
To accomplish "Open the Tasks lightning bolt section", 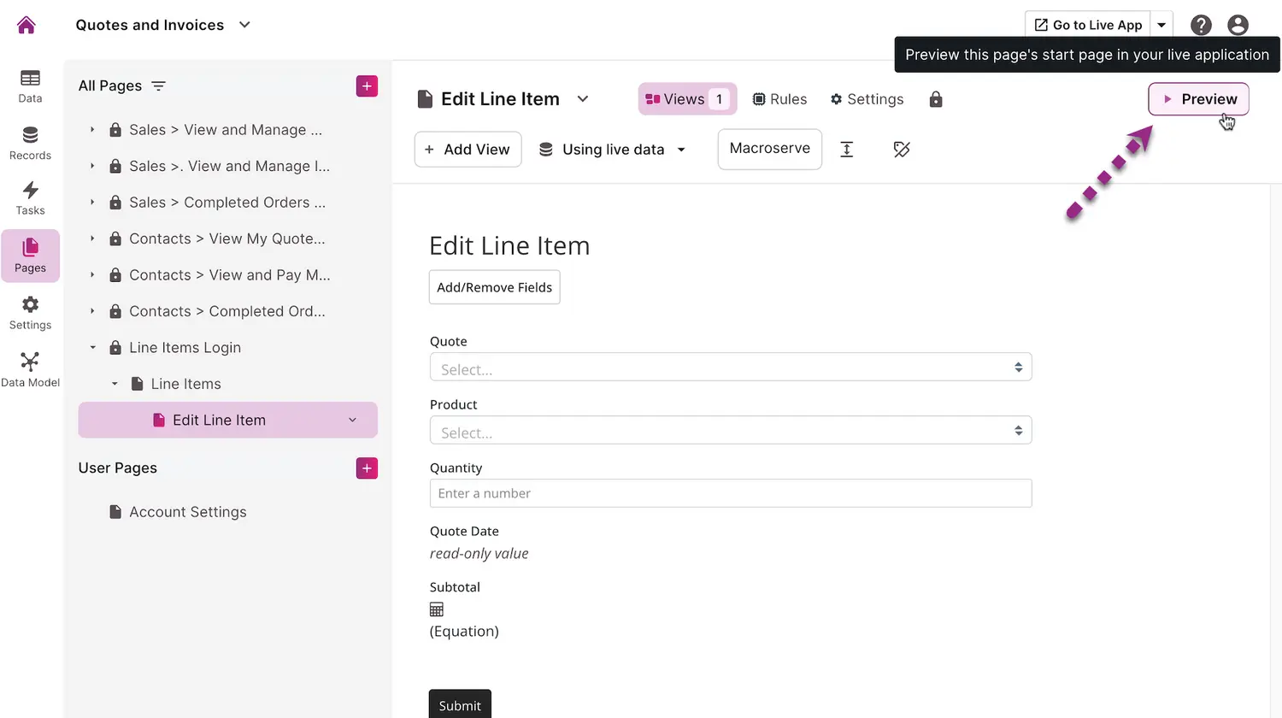I will [x=30, y=198].
